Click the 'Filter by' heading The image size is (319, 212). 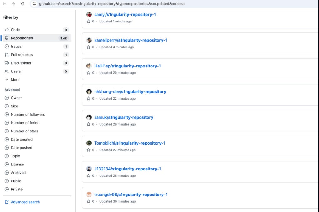click(10, 17)
